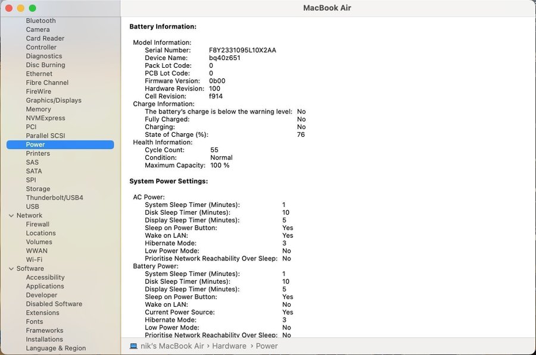
Task: Open Fibre Channel section
Action: coord(47,83)
